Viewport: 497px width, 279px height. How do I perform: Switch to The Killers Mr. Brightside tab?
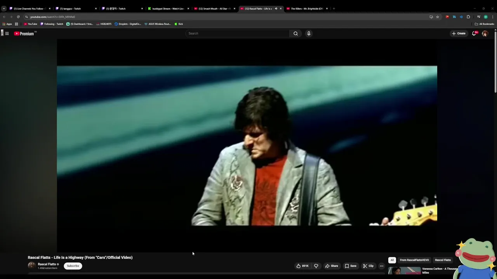click(307, 9)
